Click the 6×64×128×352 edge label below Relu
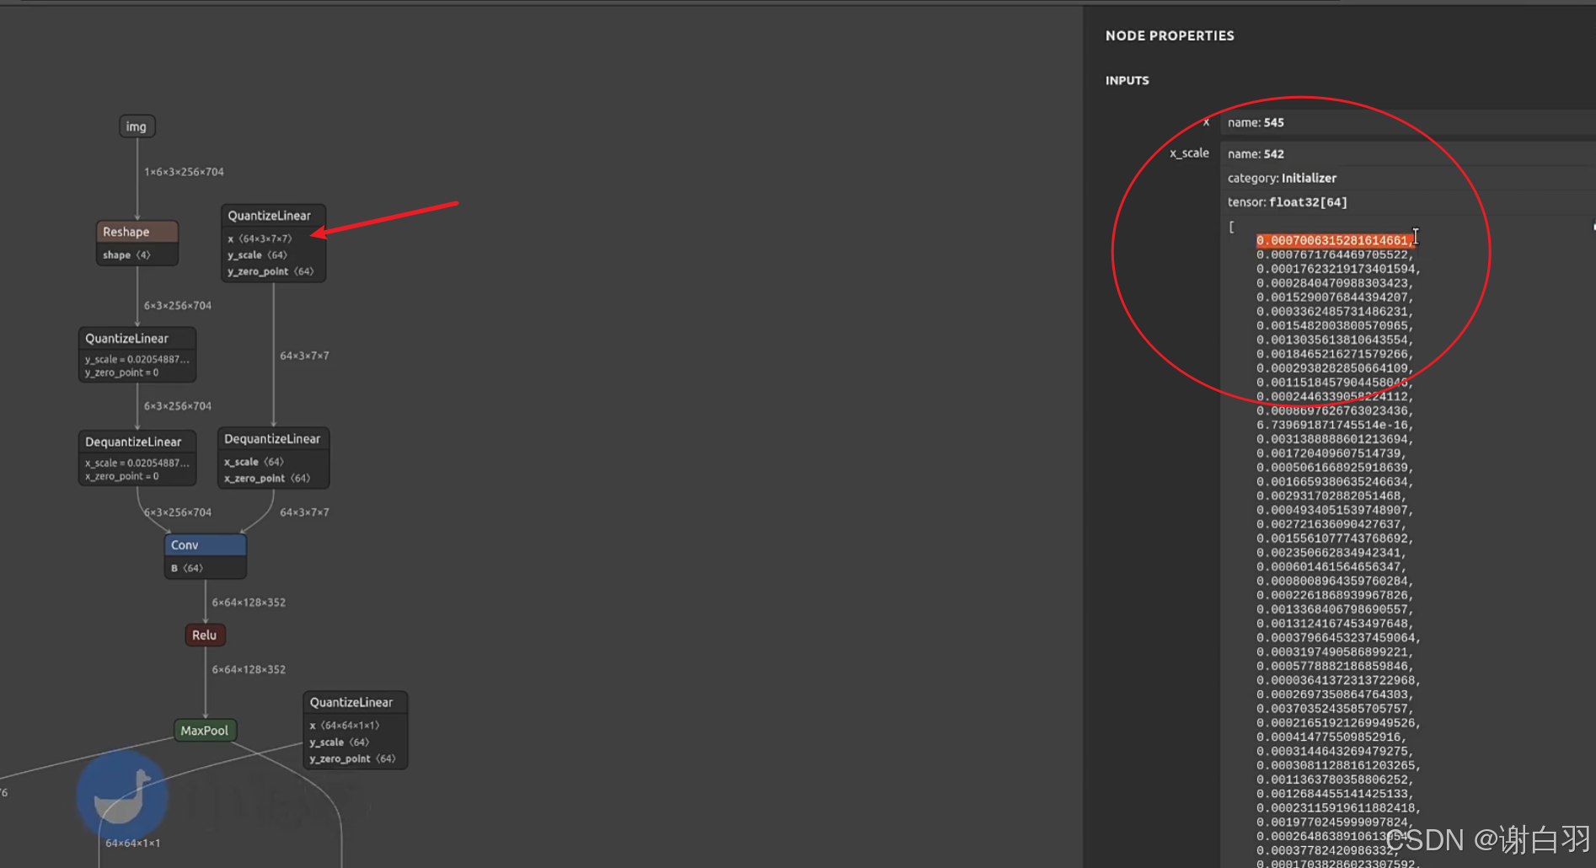1596x868 pixels. coord(249,670)
